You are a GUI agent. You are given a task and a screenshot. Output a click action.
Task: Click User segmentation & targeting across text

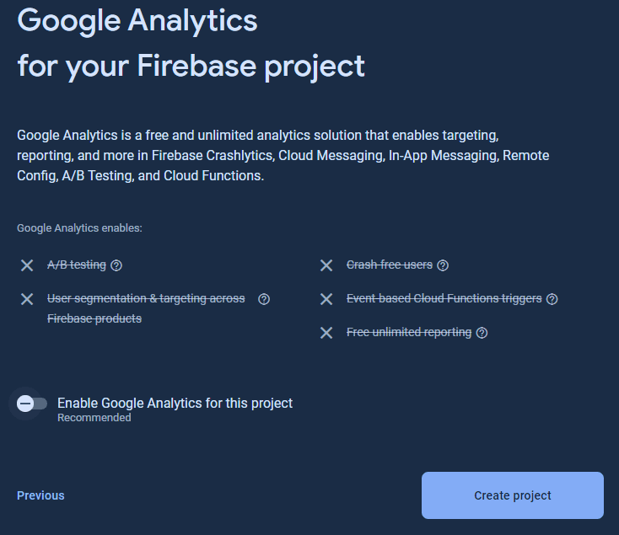pos(146,299)
